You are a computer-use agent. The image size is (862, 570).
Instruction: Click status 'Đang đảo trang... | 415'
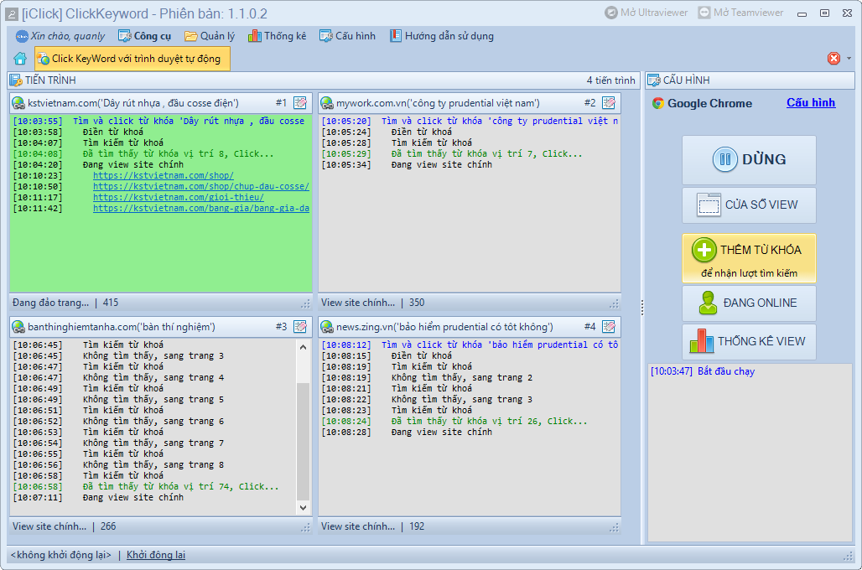(x=65, y=303)
